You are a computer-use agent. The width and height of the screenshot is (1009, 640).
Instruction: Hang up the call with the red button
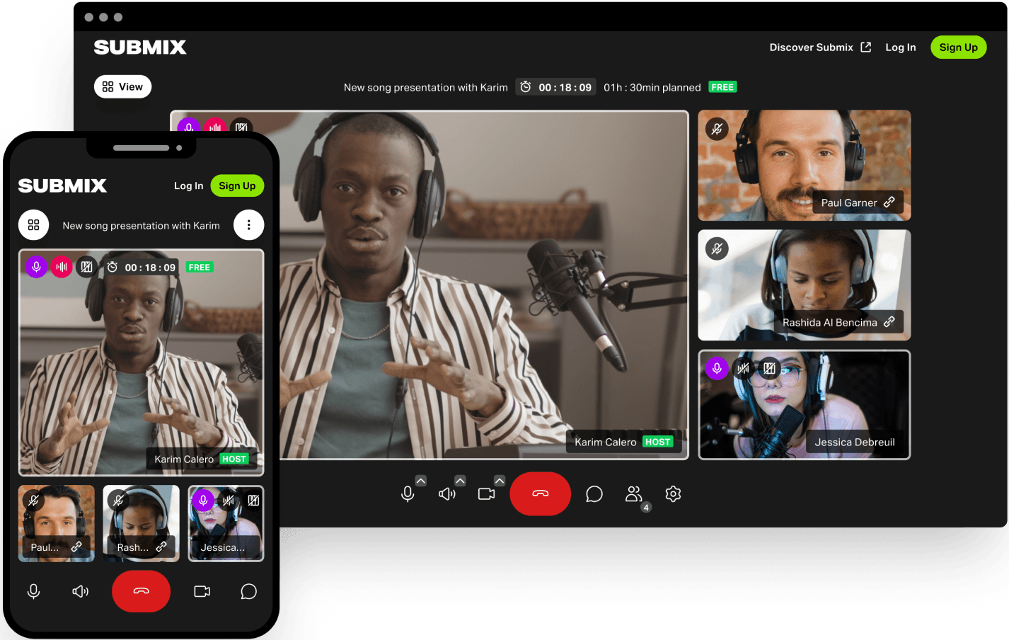coord(540,493)
